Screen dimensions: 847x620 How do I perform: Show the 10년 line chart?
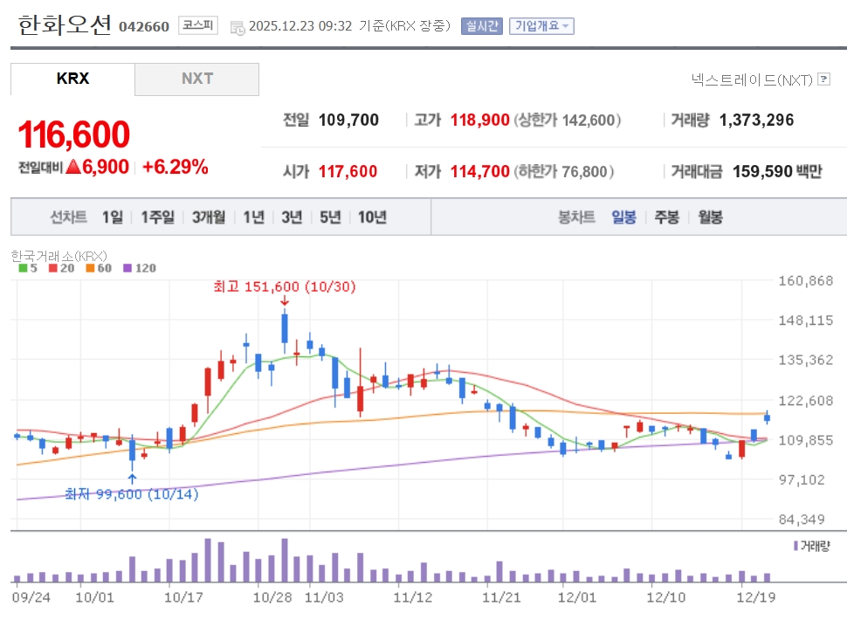point(372,217)
